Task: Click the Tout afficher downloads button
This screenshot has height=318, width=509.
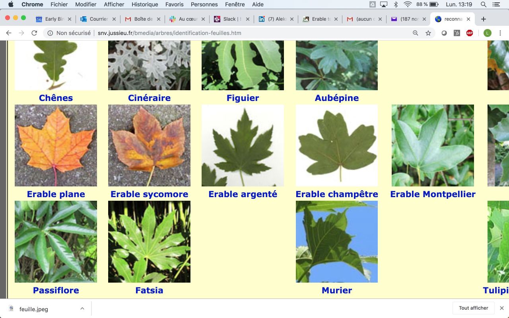Action: pyautogui.click(x=473, y=308)
